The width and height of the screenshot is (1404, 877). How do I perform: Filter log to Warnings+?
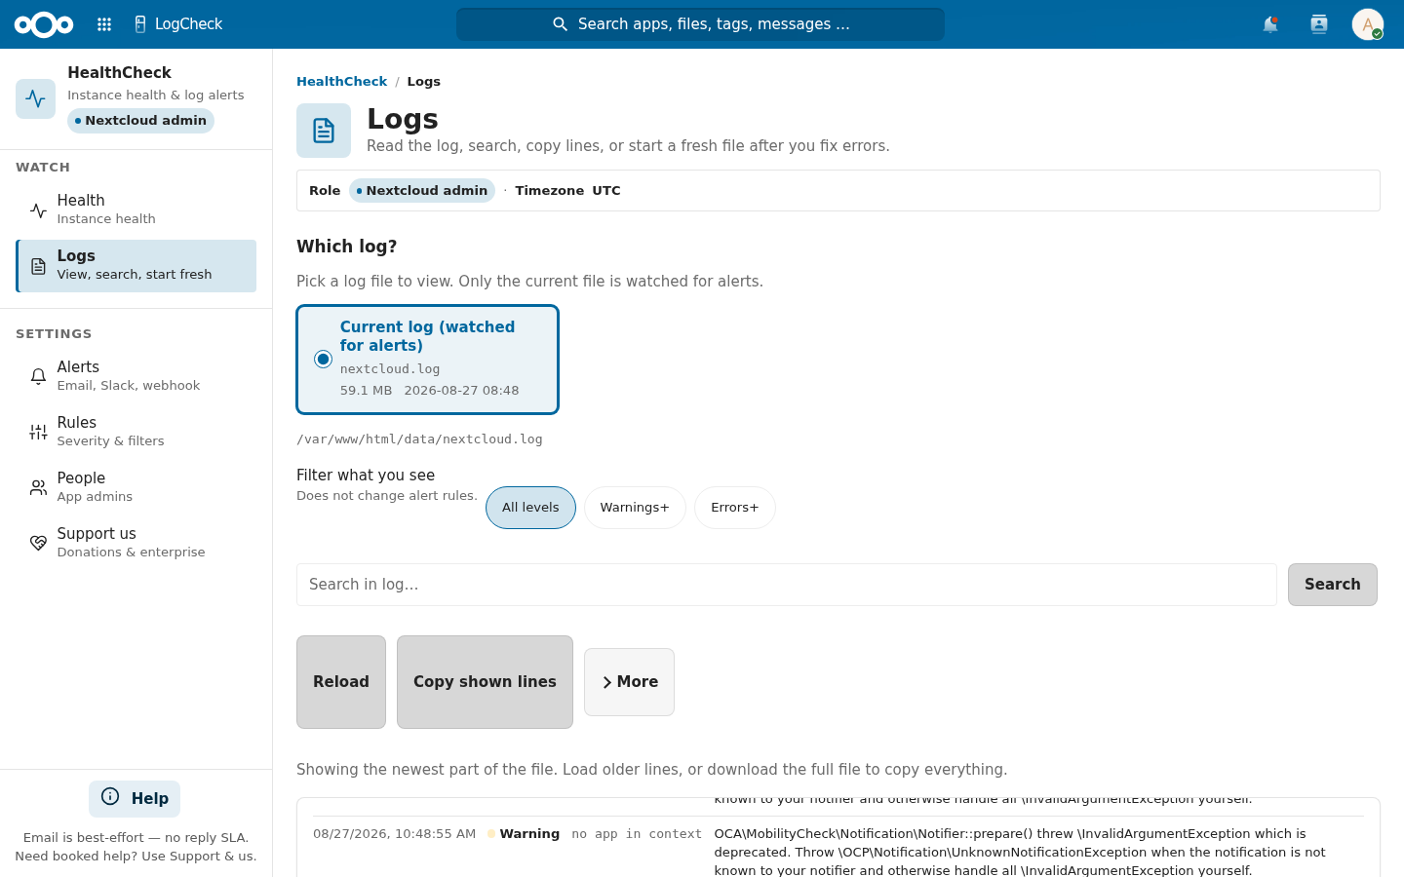(x=635, y=508)
